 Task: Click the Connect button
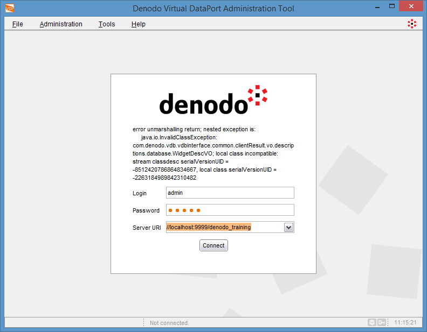(213, 245)
